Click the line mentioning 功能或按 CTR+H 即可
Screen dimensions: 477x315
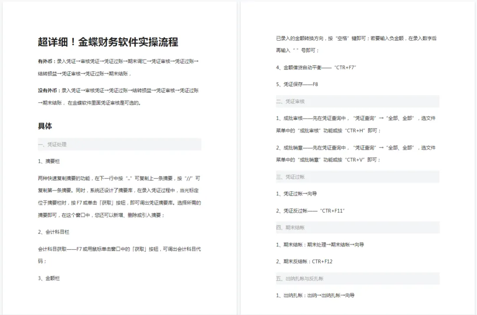[x=328, y=131]
